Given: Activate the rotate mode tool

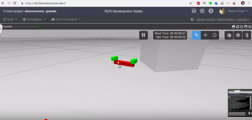Looking at the screenshot, I should [x=214, y=35].
